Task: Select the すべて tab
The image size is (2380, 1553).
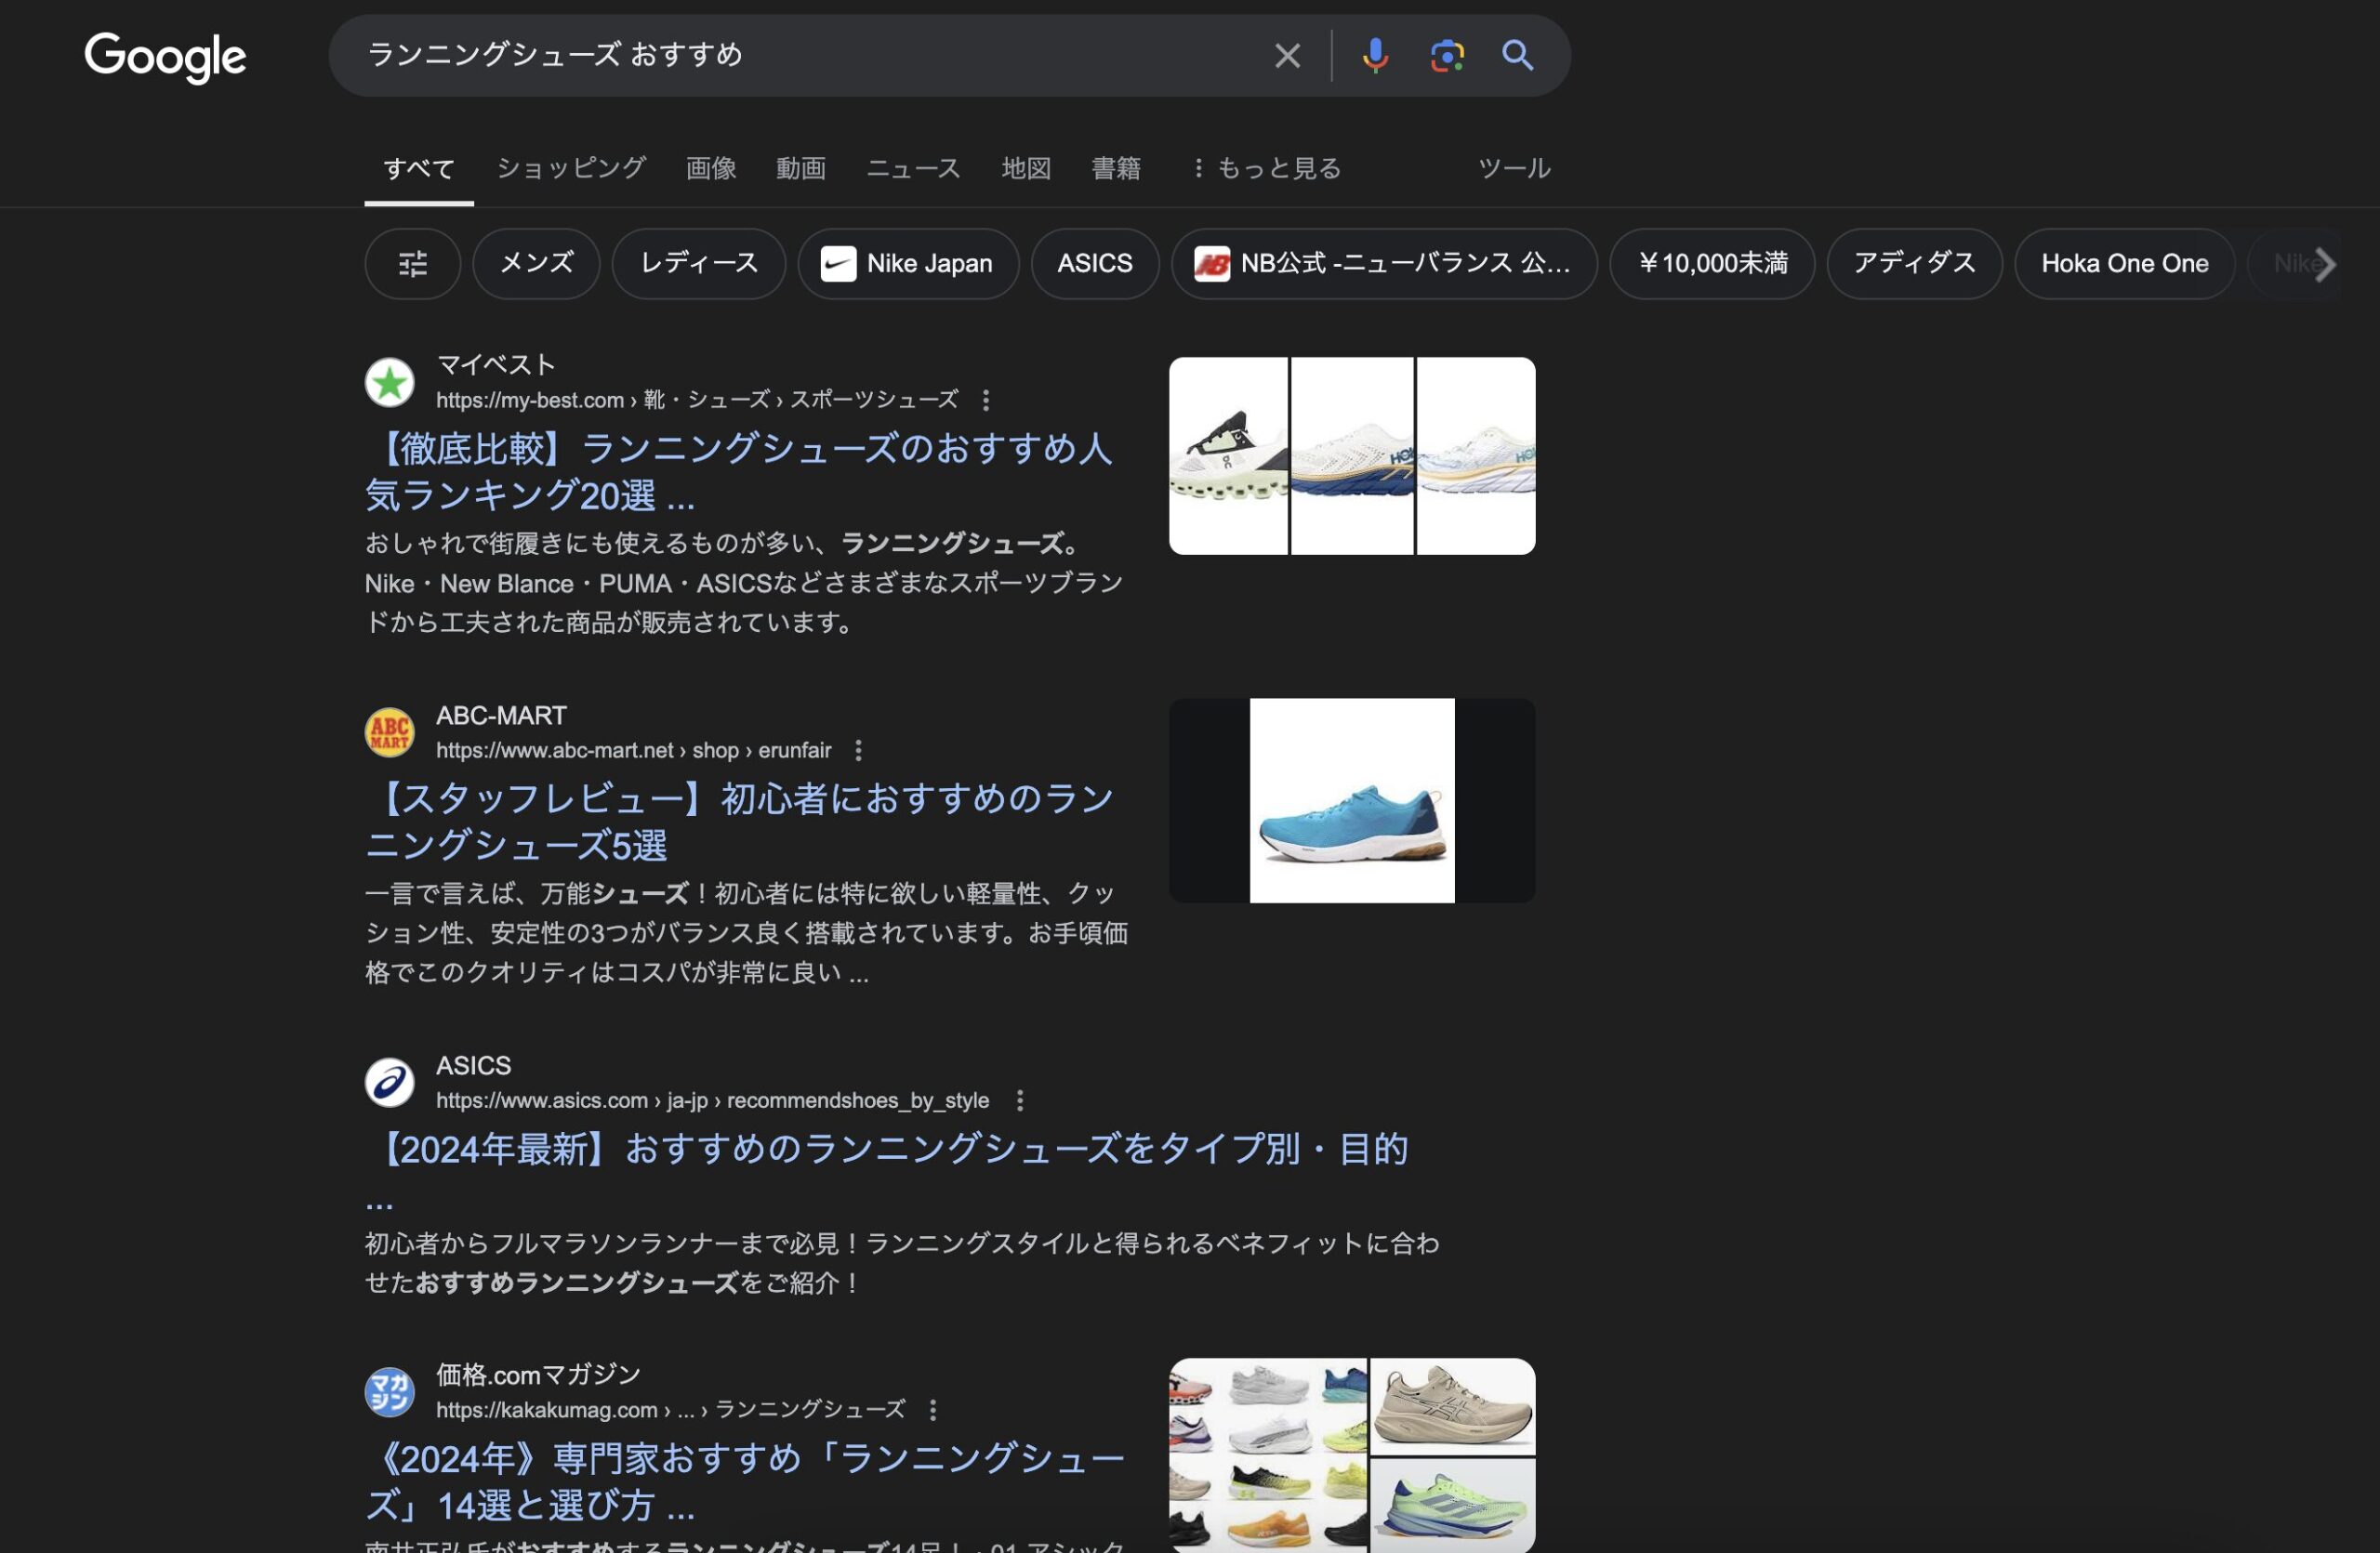Action: (419, 168)
